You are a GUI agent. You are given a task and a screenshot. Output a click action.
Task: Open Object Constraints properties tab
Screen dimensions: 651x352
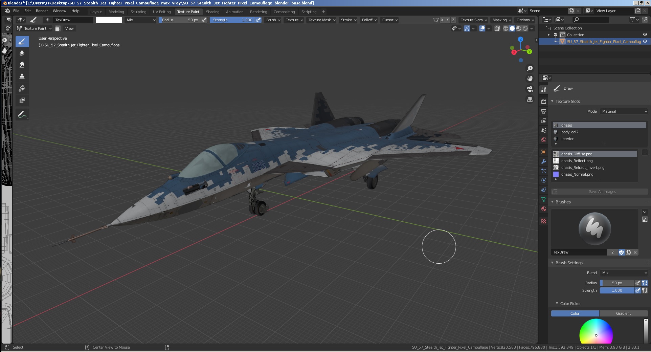click(x=544, y=190)
